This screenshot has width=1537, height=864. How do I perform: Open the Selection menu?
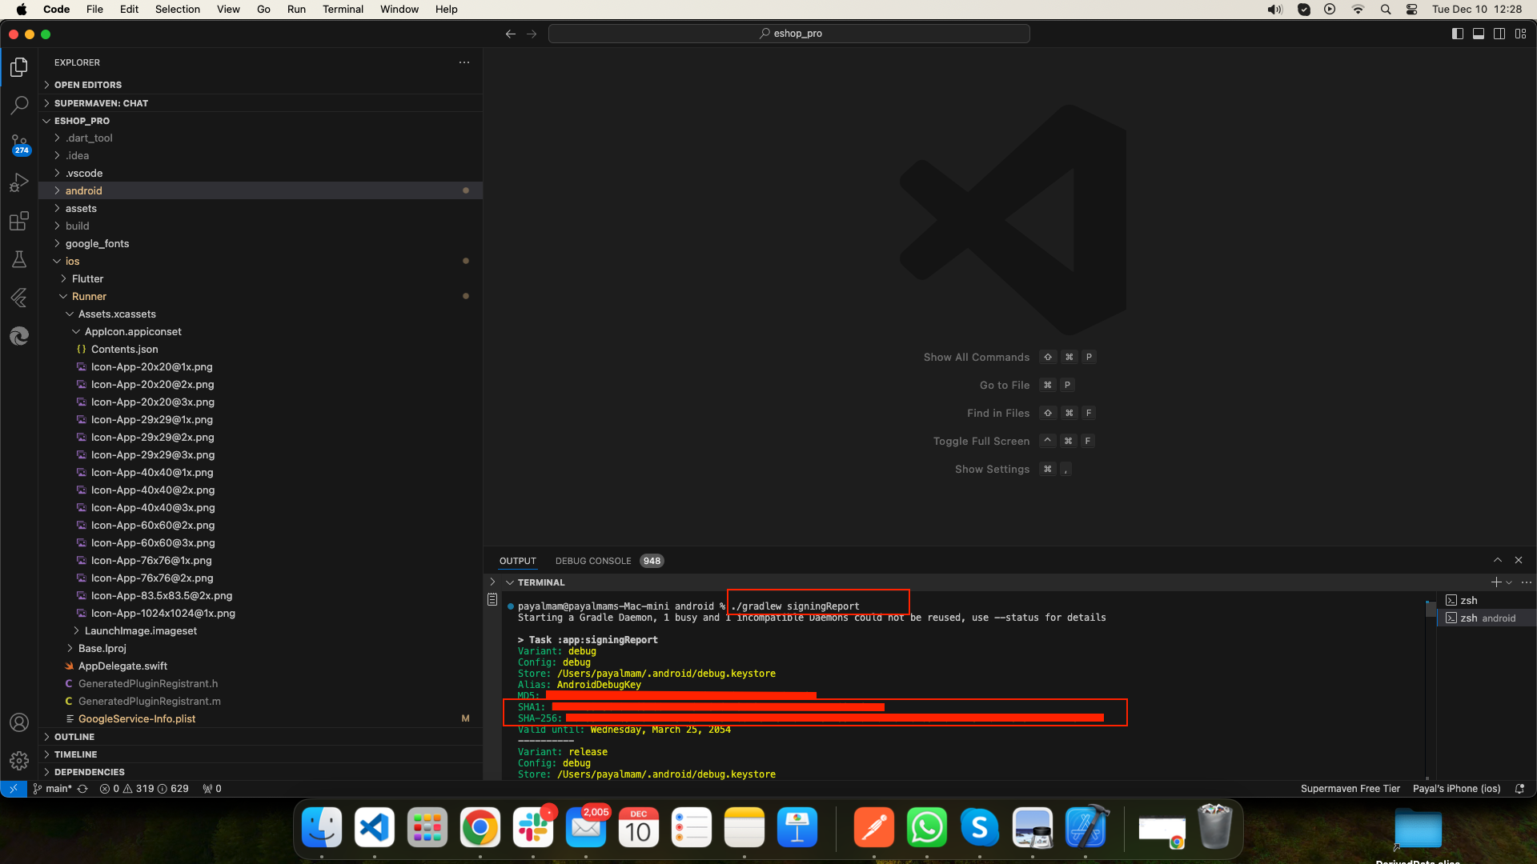click(178, 10)
